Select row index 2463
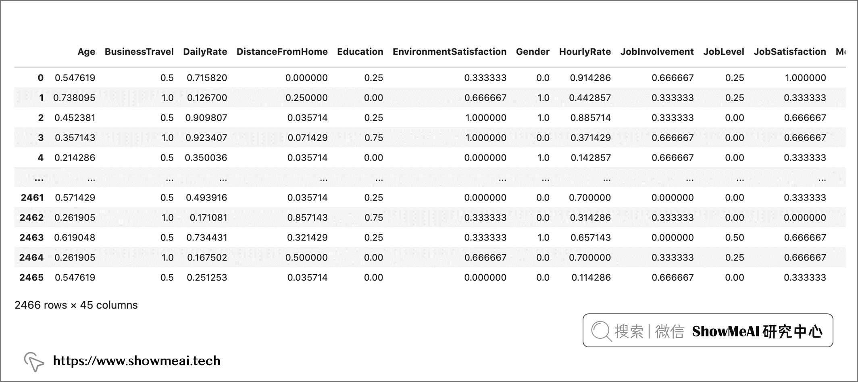Screen dimensions: 858x382 pyautogui.click(x=32, y=238)
